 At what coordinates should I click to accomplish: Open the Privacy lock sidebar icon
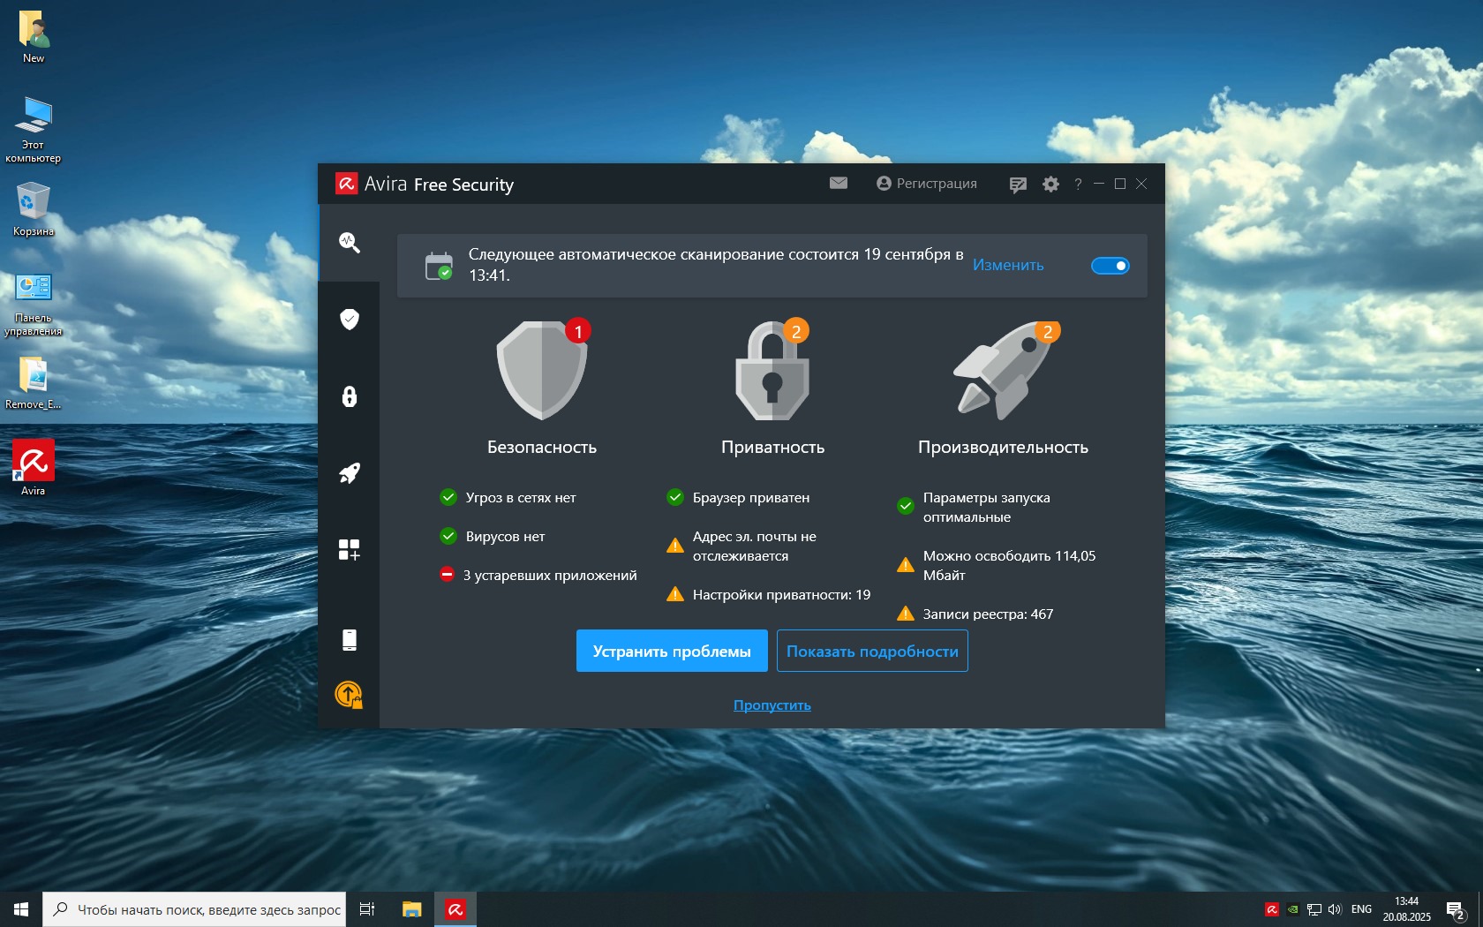click(x=350, y=396)
